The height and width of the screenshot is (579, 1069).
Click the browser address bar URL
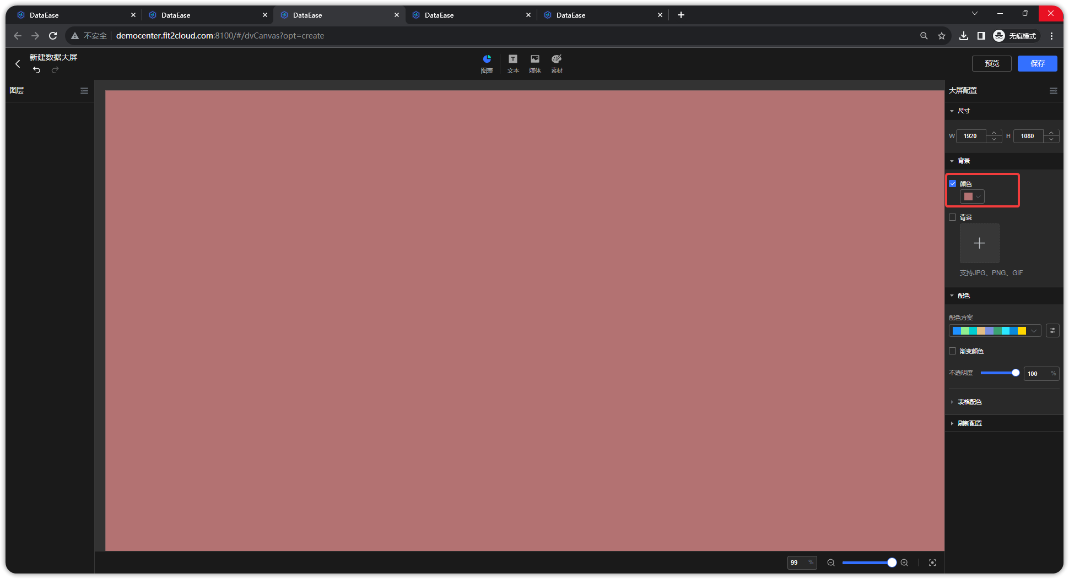[220, 36]
